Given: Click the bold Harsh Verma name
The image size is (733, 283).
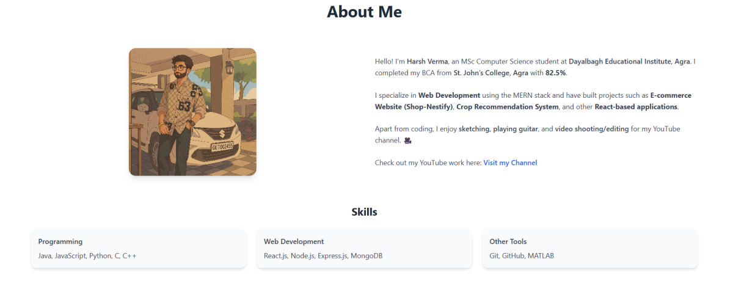Looking at the screenshot, I should pyautogui.click(x=427, y=62).
